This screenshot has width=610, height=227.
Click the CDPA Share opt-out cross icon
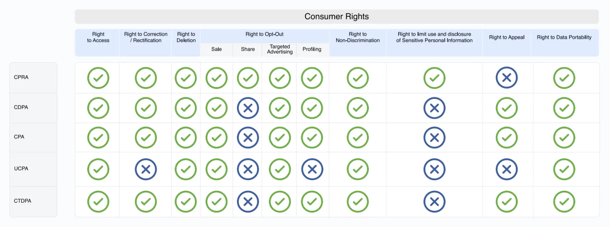coord(248,108)
